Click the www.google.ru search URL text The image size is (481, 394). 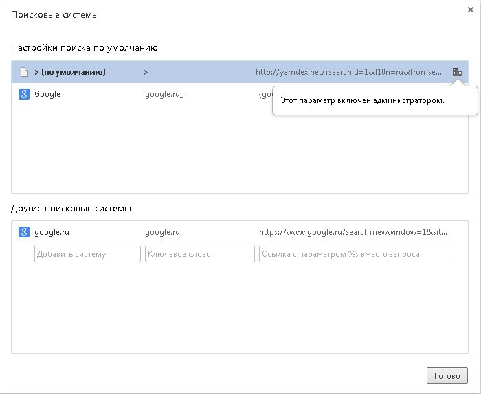pyautogui.click(x=354, y=232)
